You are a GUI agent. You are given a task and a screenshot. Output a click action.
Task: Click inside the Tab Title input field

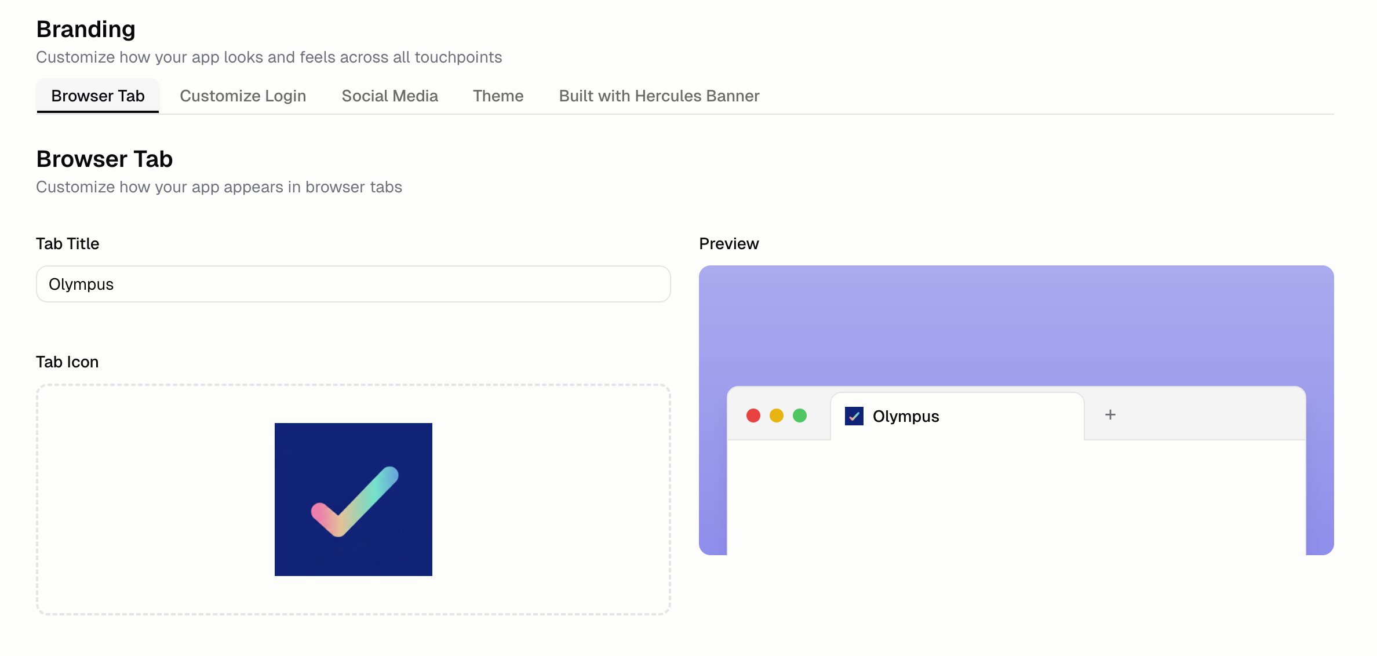pyautogui.click(x=353, y=284)
